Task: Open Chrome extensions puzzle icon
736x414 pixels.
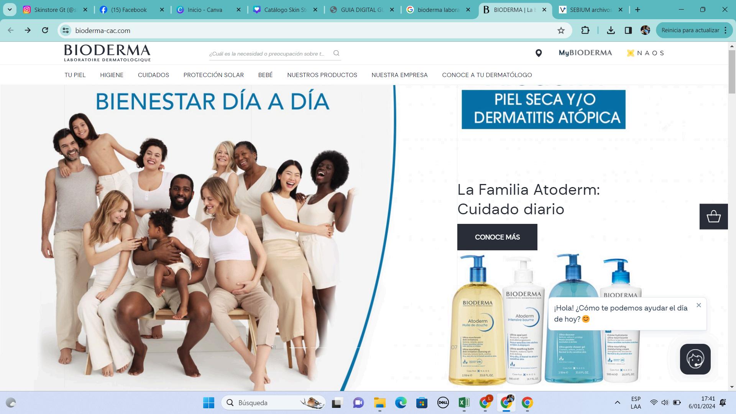Action: 585,30
